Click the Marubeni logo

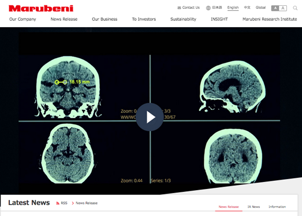(41, 9)
